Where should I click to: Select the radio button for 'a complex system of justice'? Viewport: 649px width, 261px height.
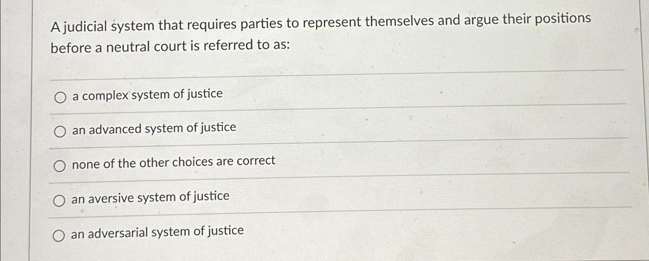(x=60, y=97)
